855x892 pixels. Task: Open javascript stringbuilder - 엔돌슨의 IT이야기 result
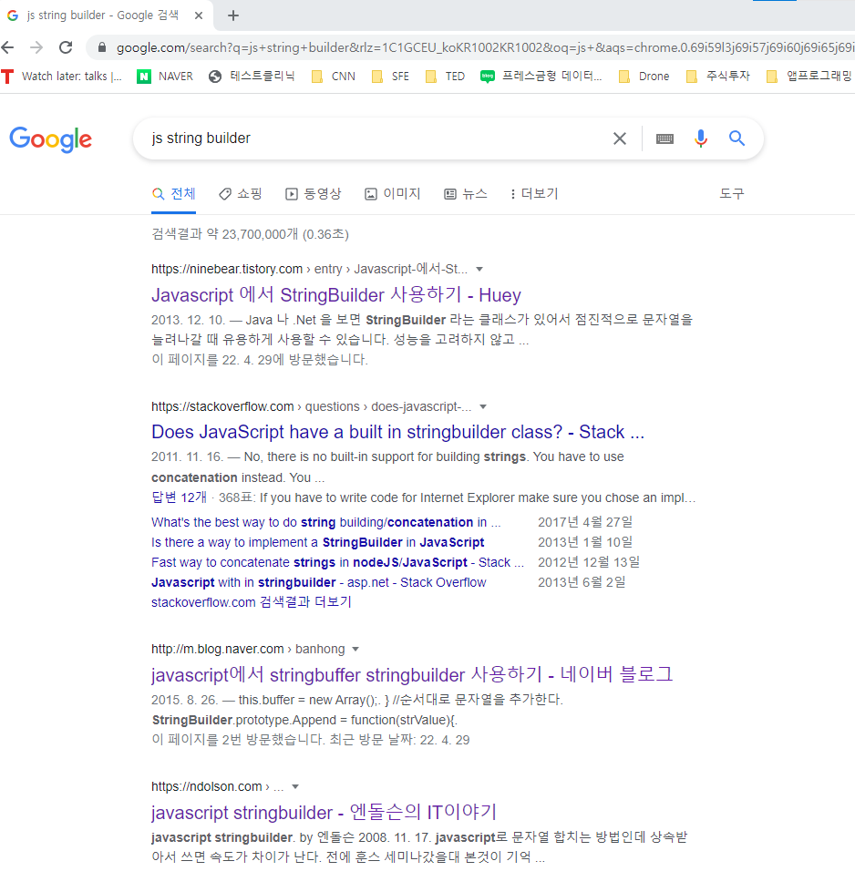[324, 813]
